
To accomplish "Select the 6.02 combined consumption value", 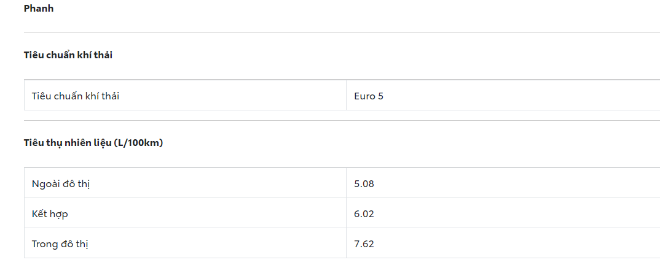I will pyautogui.click(x=364, y=213).
